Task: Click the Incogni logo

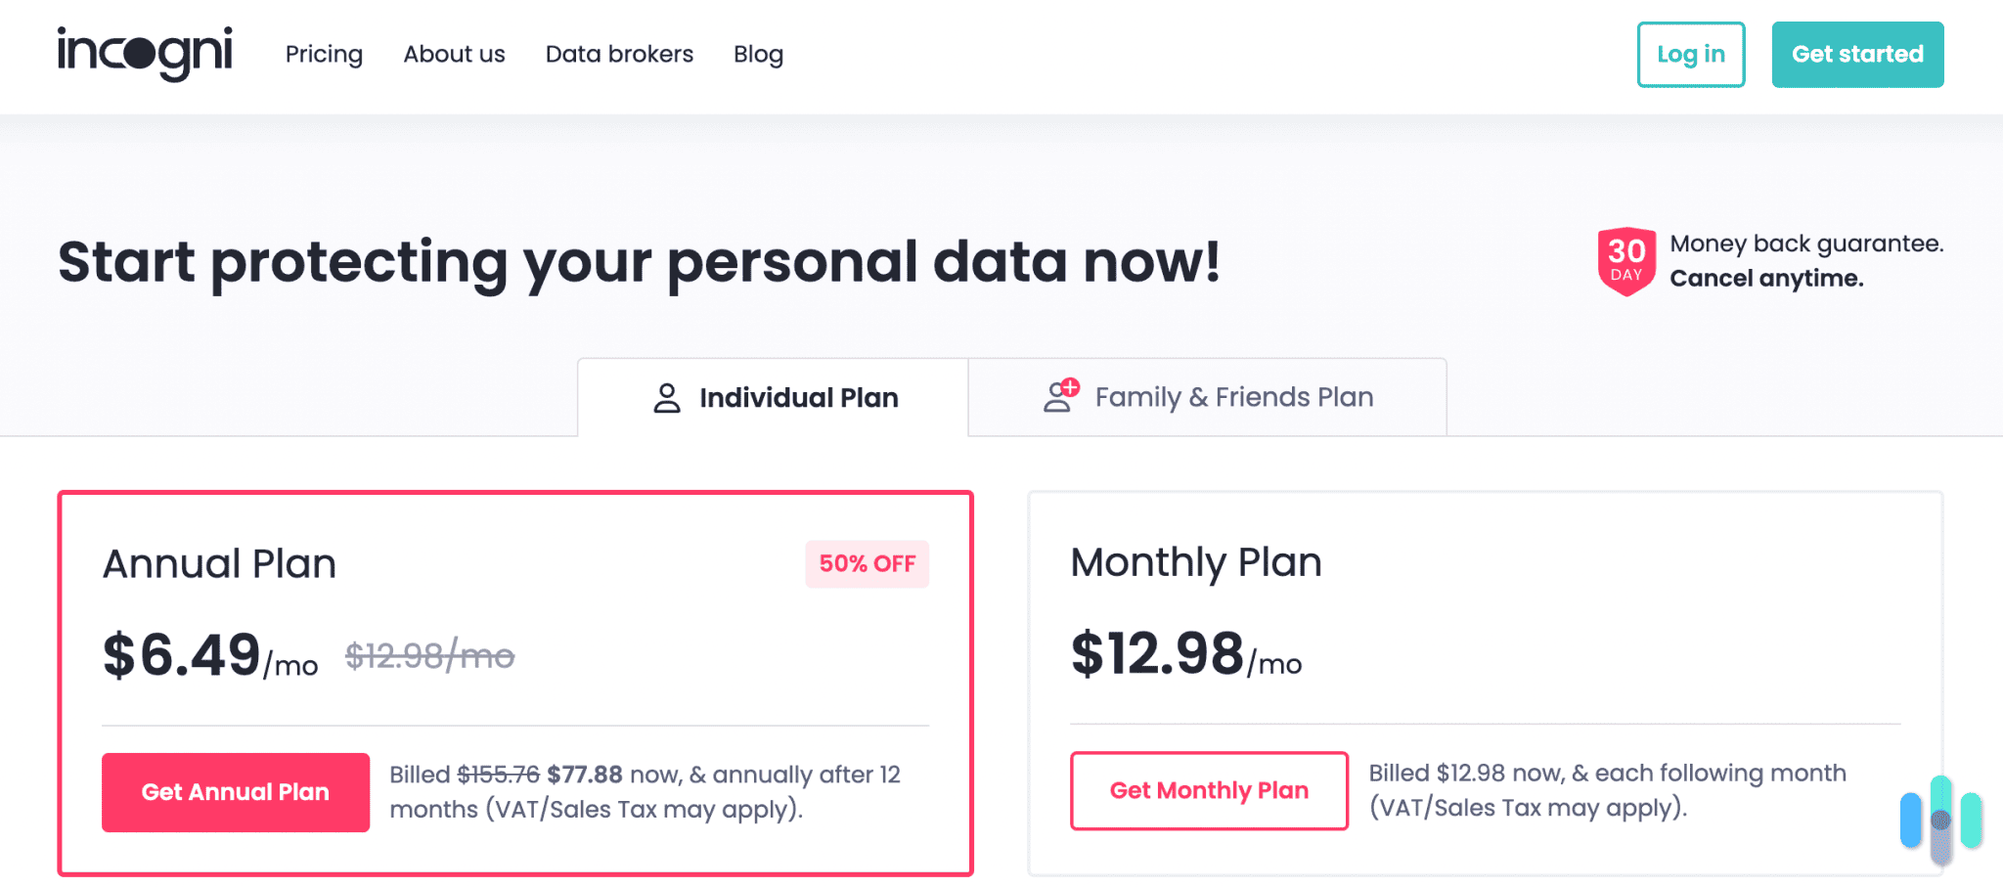Action: [145, 53]
